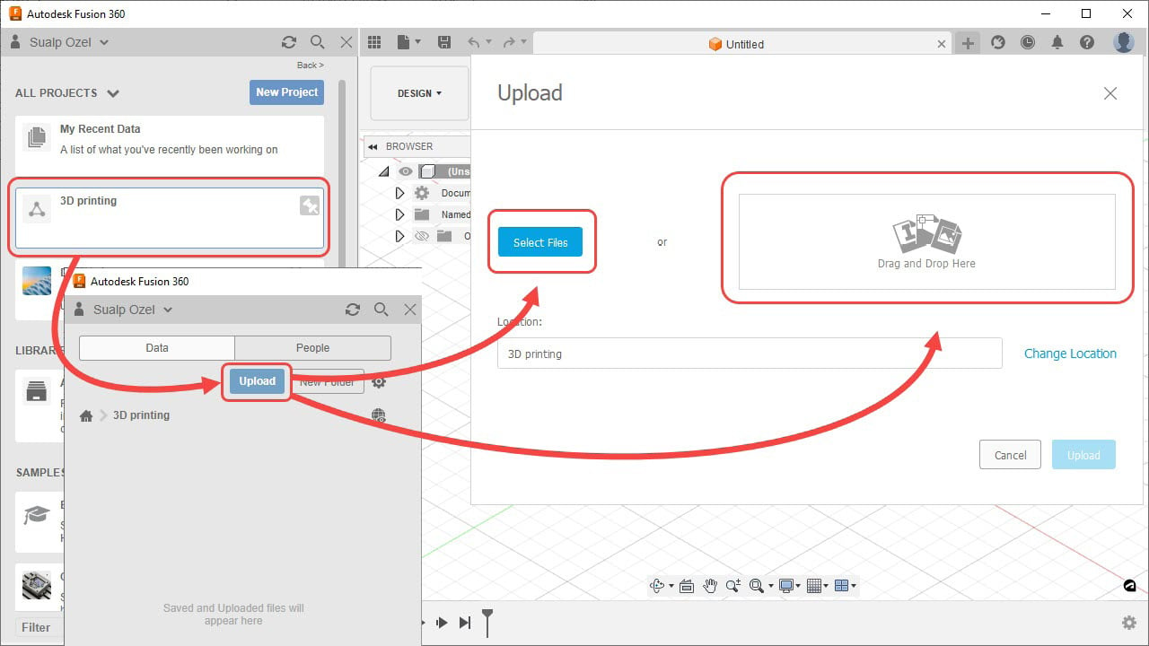The width and height of the screenshot is (1149, 646).
Task: Click the Select Files button
Action: 540,242
